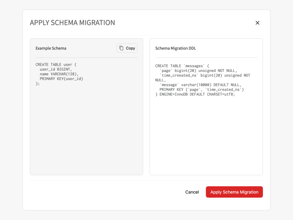Click the PRIMARY KEY(user_id) example line

pyautogui.click(x=61, y=79)
